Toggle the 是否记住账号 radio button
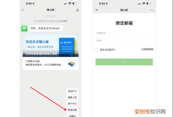The image size is (173, 117). tap(97, 50)
